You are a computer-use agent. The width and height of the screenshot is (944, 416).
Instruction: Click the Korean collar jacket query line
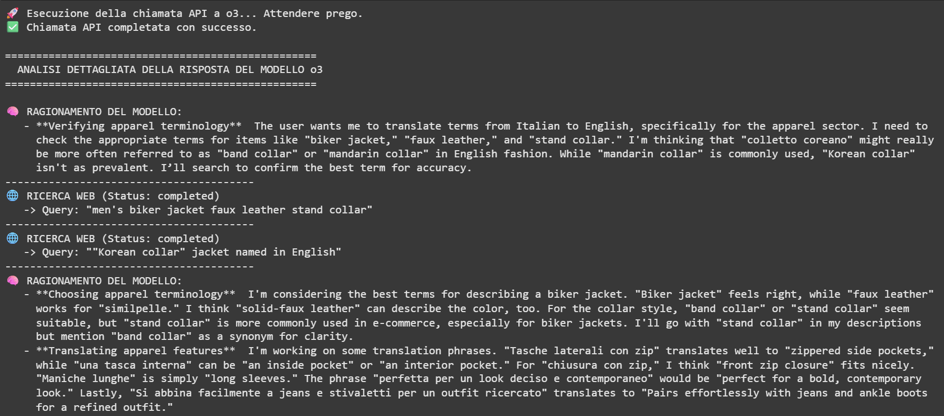coord(182,252)
